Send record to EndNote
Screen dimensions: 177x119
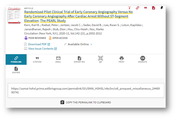[x=143, y=59]
